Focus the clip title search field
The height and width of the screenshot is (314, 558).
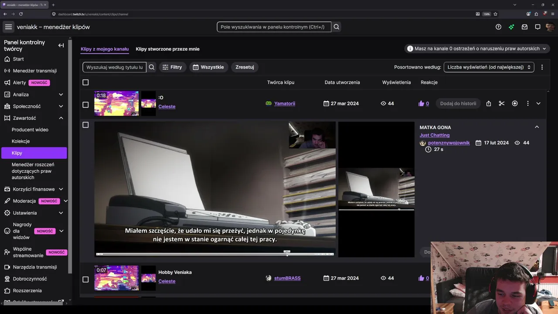click(x=115, y=67)
